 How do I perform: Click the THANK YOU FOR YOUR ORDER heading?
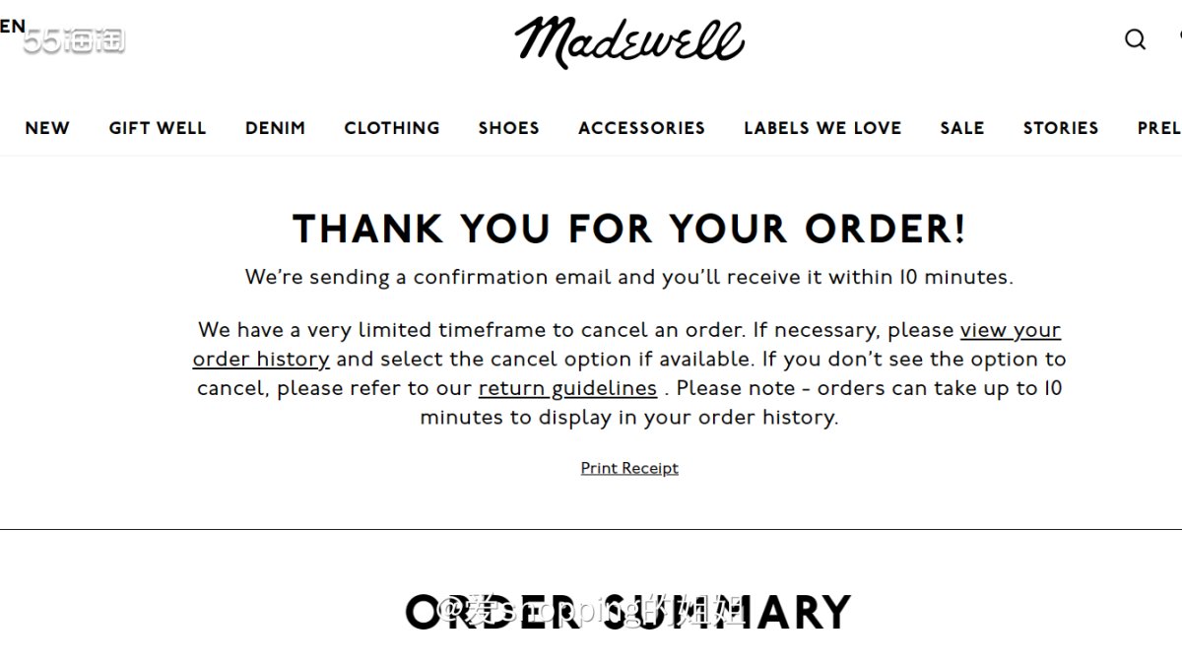(629, 229)
